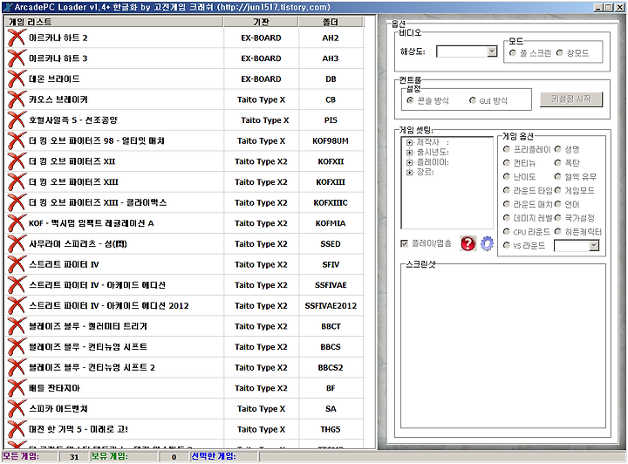Choose the 콘솔 방식 control setting
Viewport: 628px width, 464px height.
410,100
